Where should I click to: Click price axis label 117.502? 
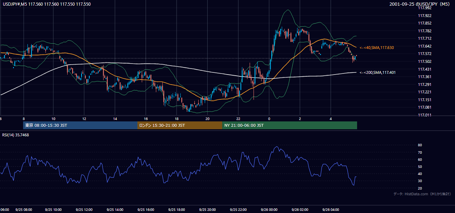coord(425,61)
